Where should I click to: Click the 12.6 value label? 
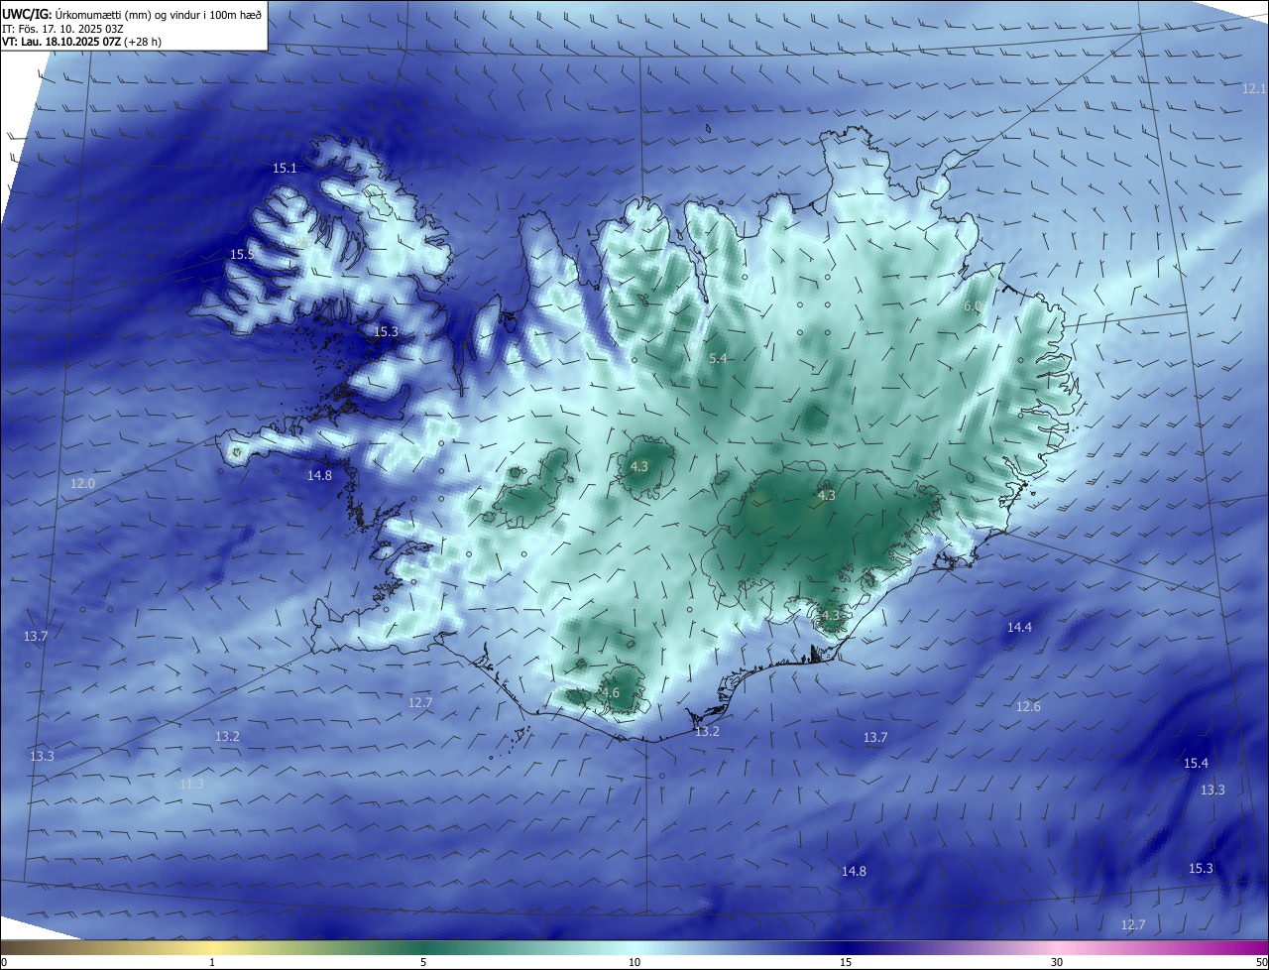[x=1028, y=707]
